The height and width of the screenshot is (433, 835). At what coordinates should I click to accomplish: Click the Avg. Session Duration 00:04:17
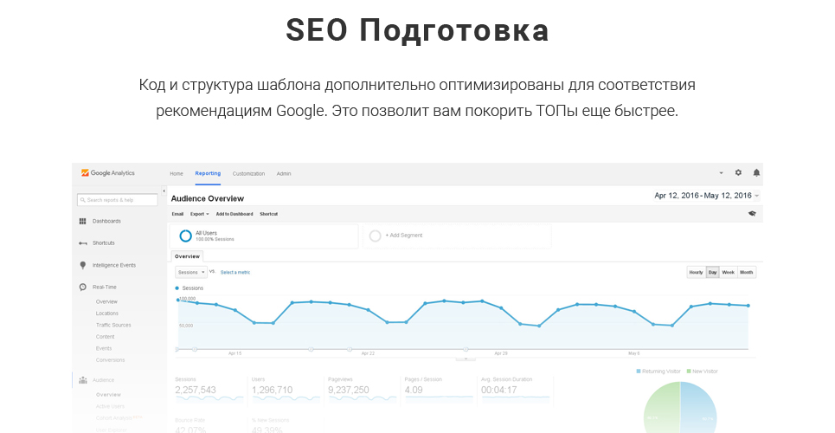(x=499, y=390)
